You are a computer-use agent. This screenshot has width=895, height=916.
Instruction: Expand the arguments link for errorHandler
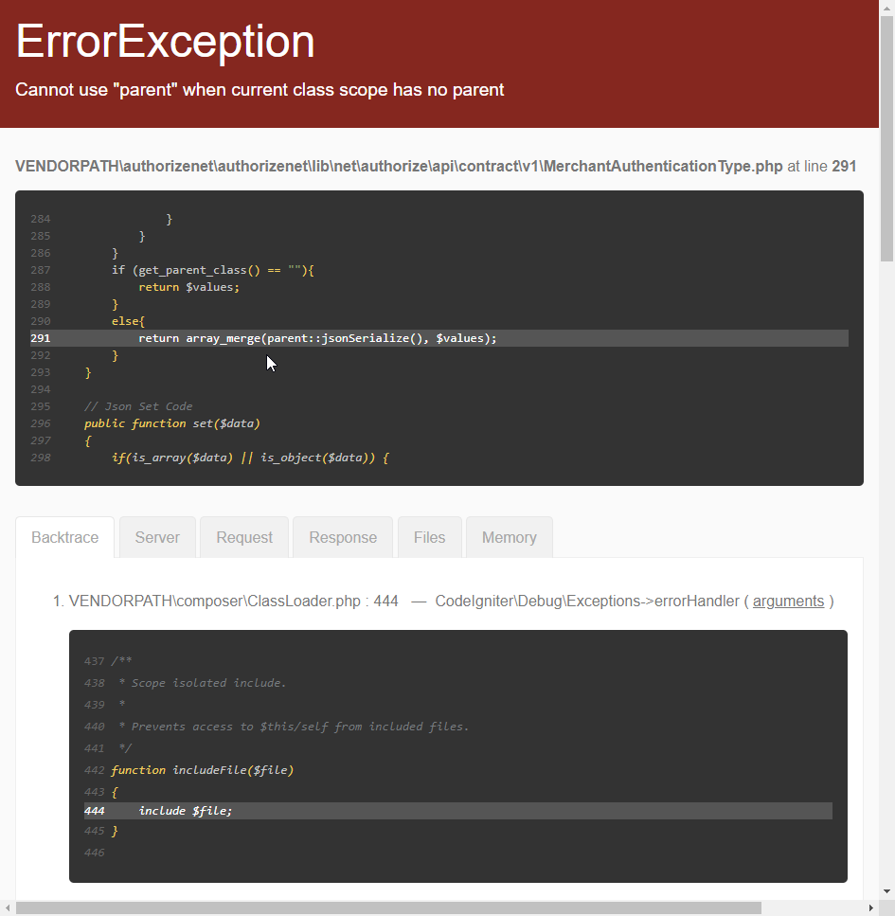point(788,602)
